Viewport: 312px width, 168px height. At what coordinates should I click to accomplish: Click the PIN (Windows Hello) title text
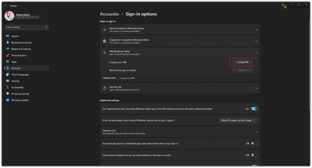(x=120, y=51)
